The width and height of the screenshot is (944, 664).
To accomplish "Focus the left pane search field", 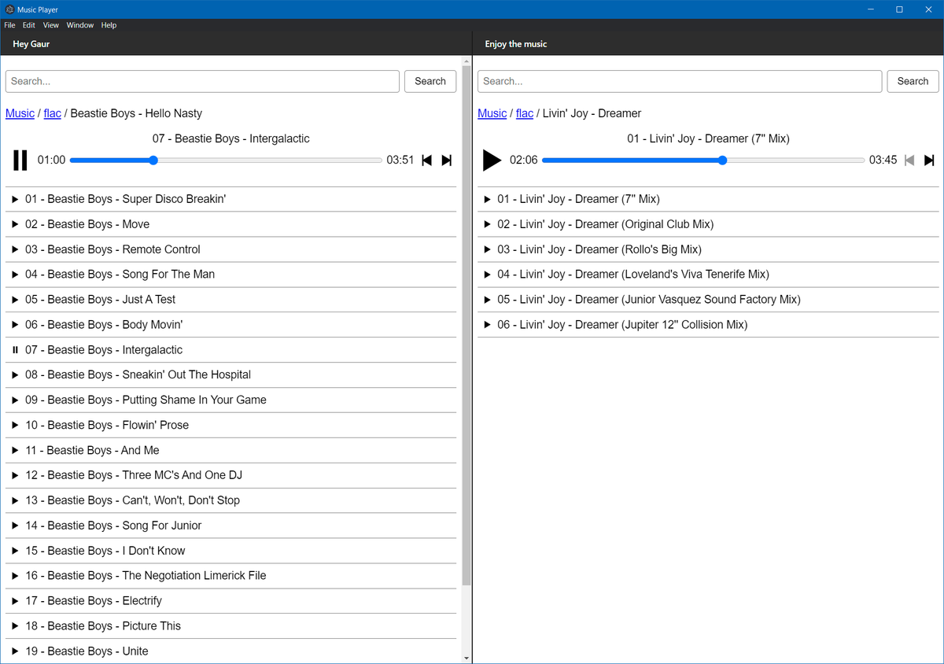I will [202, 81].
